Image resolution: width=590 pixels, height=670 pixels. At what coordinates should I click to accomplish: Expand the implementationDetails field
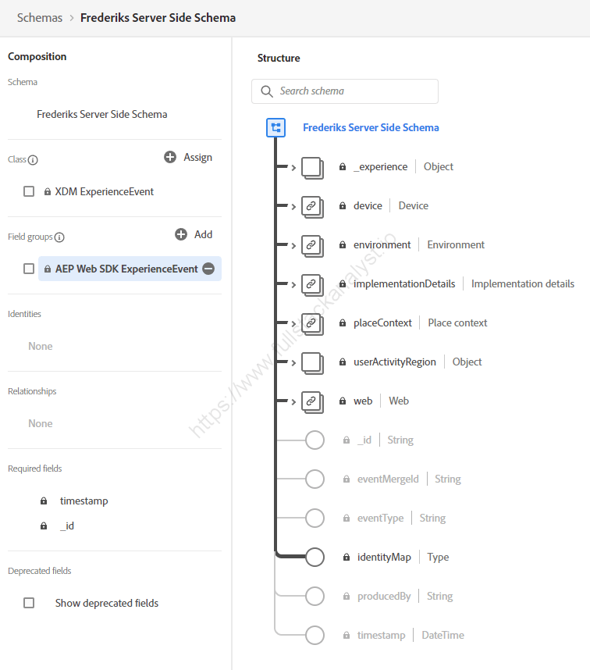coord(295,283)
